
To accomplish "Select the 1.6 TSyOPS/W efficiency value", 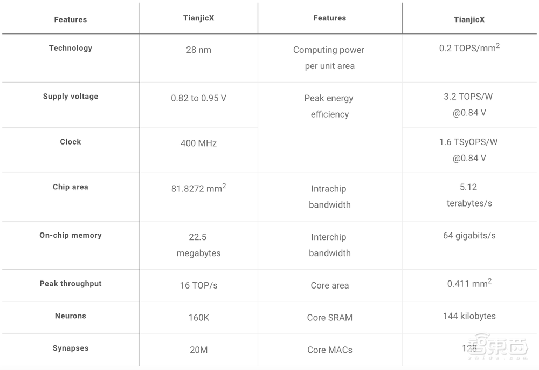I will [x=469, y=150].
